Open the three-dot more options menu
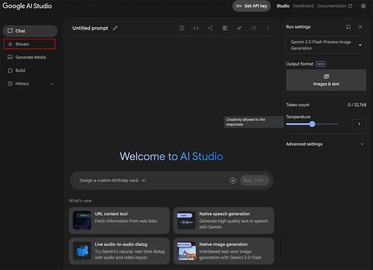This screenshot has height=270, width=373. pos(268,28)
